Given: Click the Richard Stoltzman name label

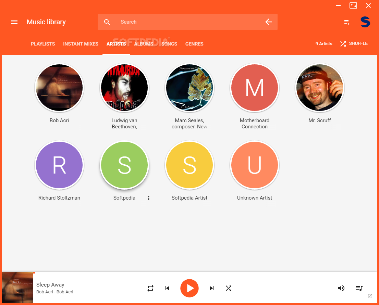Looking at the screenshot, I should coord(59,198).
